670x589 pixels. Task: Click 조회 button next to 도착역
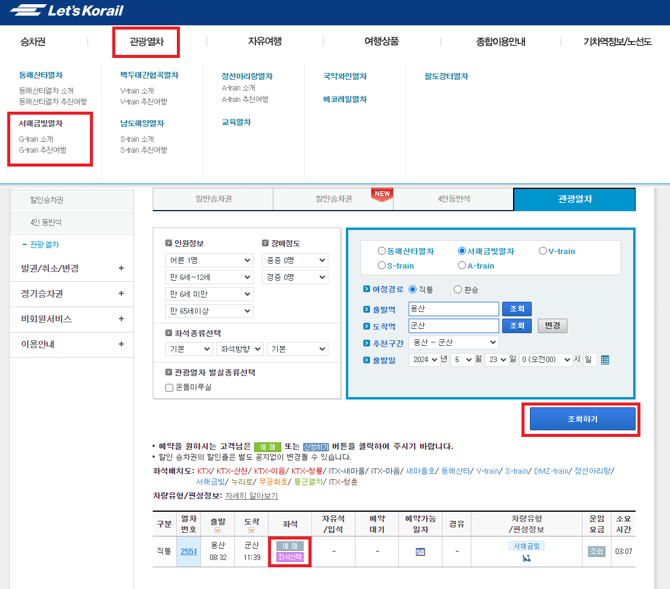click(517, 326)
